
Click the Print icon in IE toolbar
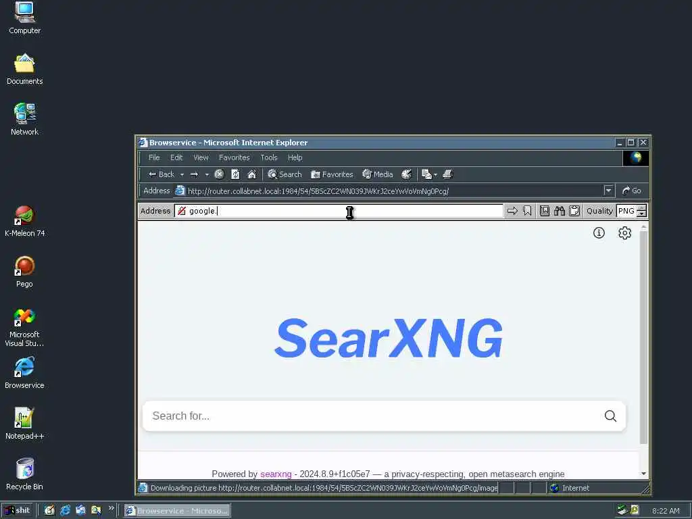point(447,174)
